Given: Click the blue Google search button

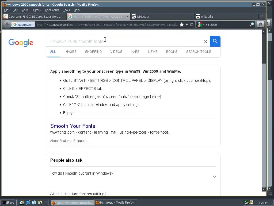Looking at the screenshot, I should click(215, 41).
